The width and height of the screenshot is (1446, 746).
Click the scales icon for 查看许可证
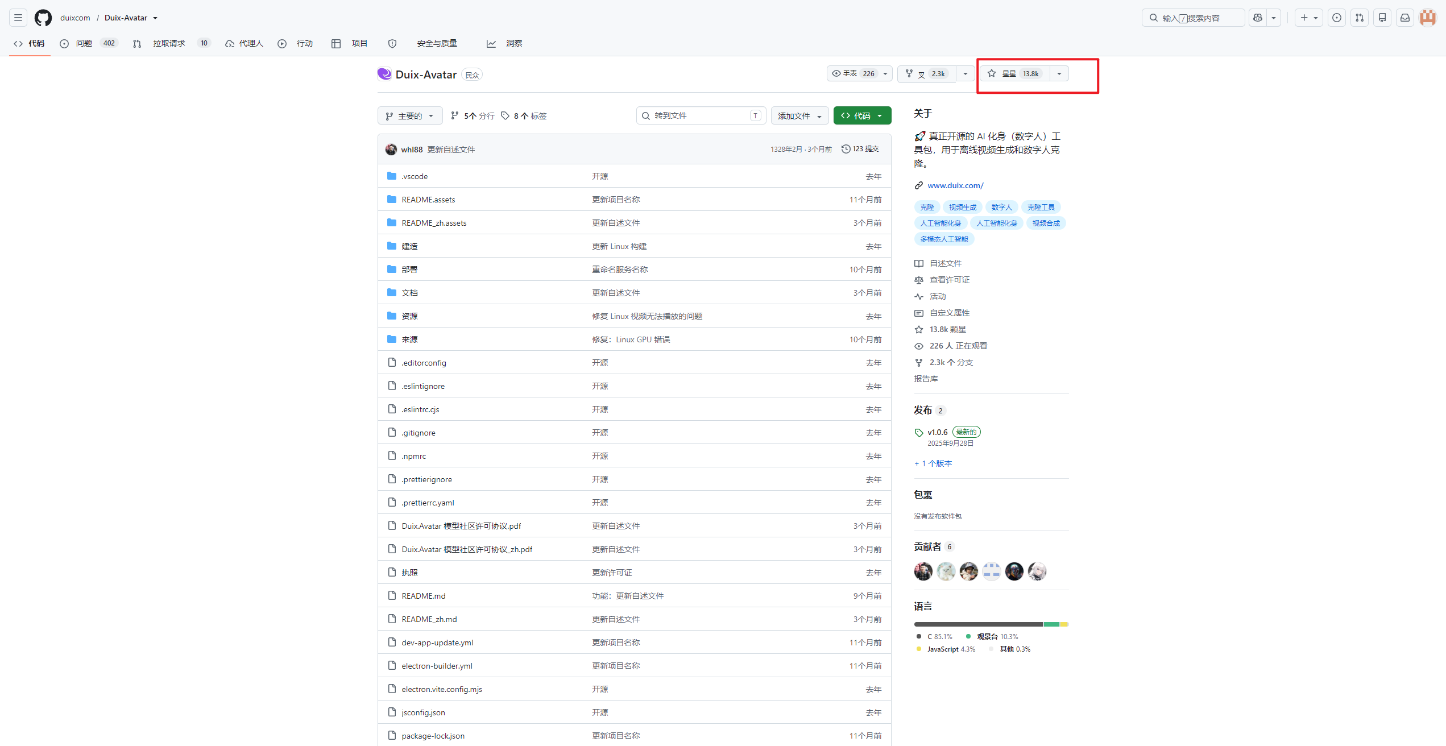tap(919, 280)
